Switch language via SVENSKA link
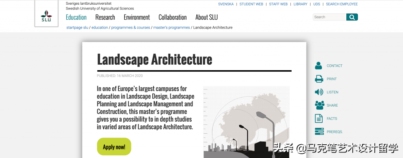 226,4
